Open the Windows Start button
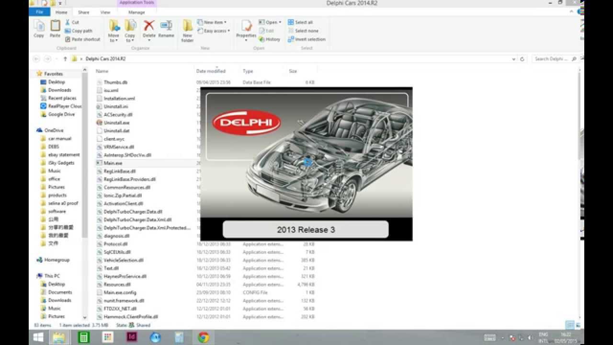613x345 pixels. point(38,337)
